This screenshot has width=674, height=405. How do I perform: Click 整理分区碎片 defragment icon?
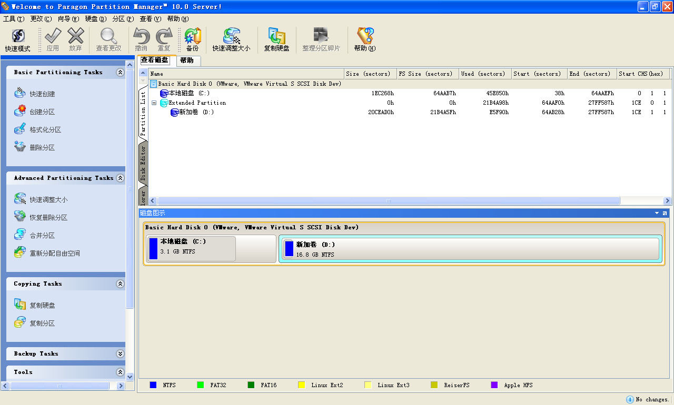(321, 36)
